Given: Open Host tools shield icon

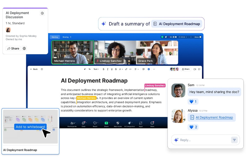Looking at the screenshot, I should (x=118, y=124).
